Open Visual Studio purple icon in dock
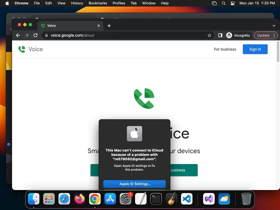The image size is (280, 210). click(209, 199)
